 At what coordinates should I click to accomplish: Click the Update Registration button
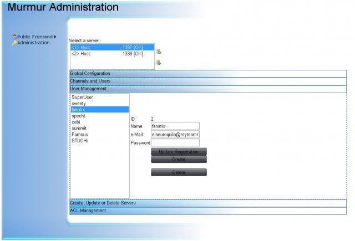coord(179,151)
